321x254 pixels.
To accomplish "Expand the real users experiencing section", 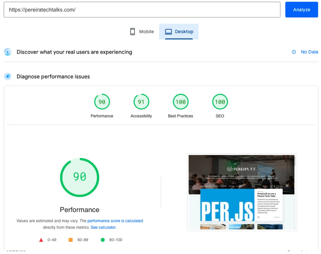I will (x=74, y=52).
